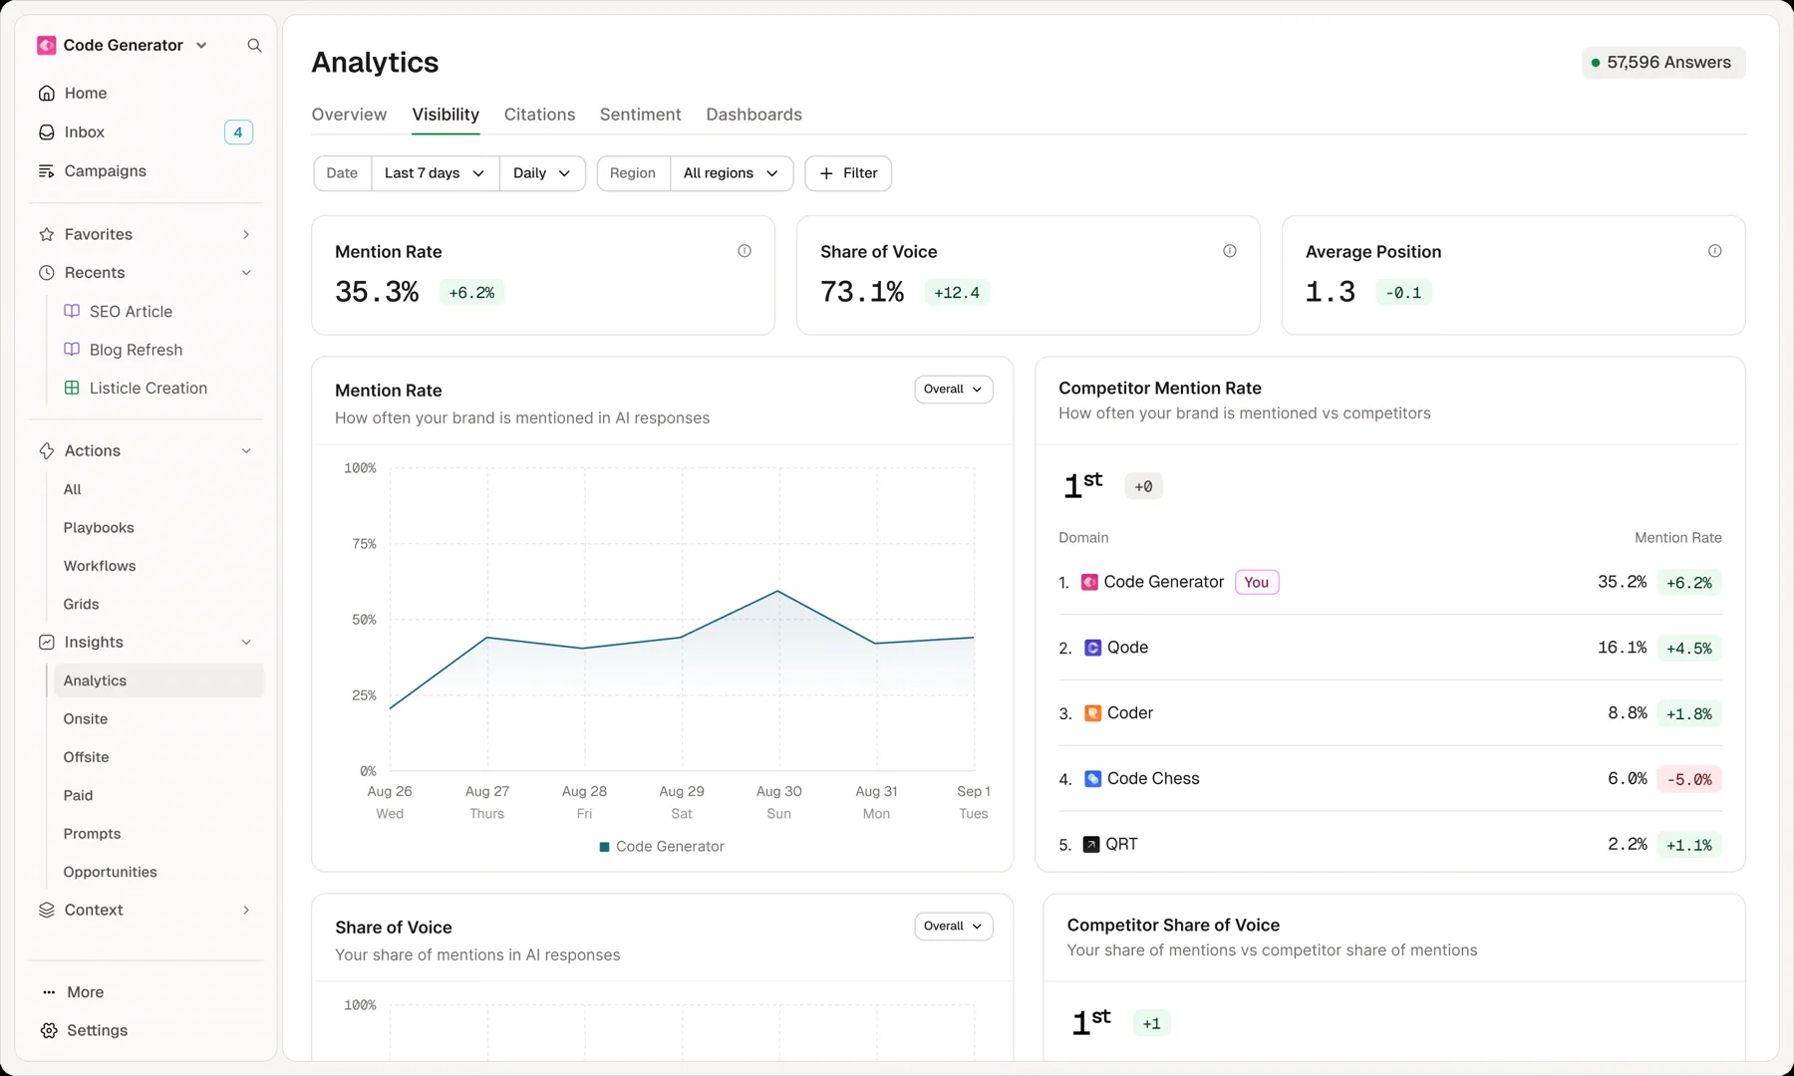Click the Favorites star icon
Image resolution: width=1794 pixels, height=1076 pixels.
[47, 234]
